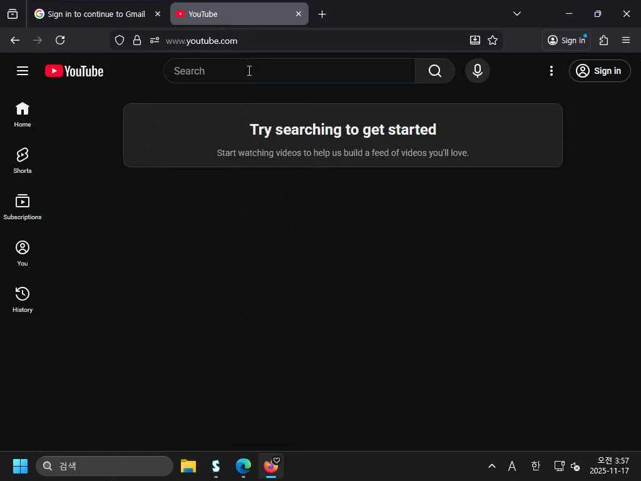Open the Windows Start menu
Screen dimensions: 641x481
[x=20, y=466]
